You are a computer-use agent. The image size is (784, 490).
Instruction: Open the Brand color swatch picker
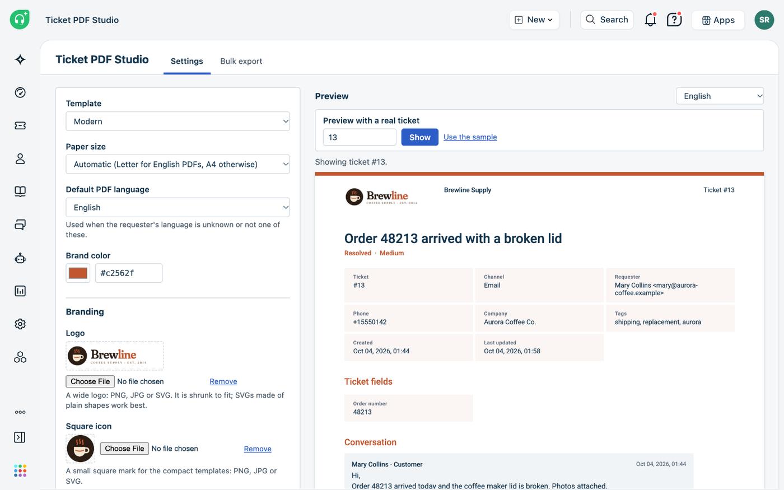78,273
